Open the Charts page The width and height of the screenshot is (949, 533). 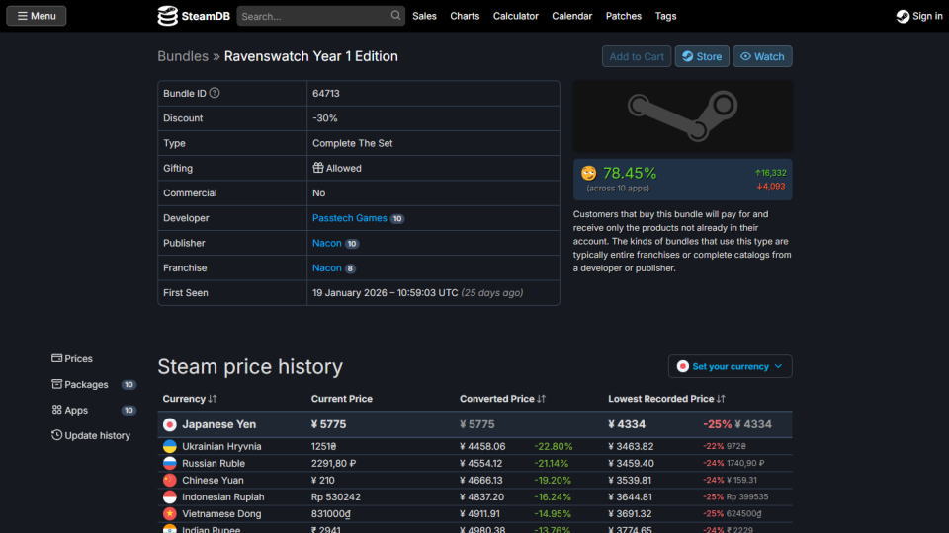[465, 16]
